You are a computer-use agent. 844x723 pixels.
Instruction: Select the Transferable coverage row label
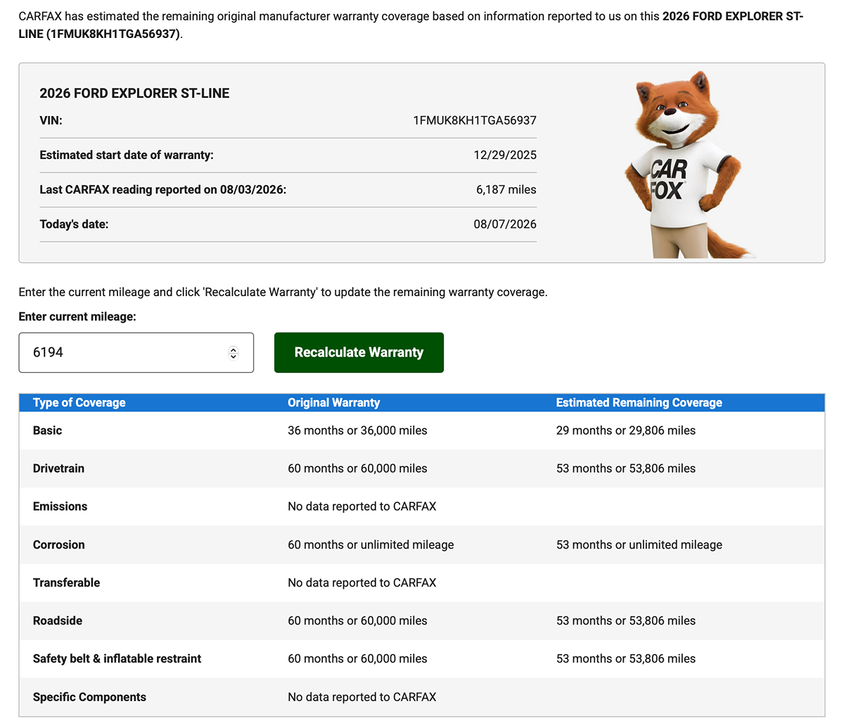[x=67, y=582]
